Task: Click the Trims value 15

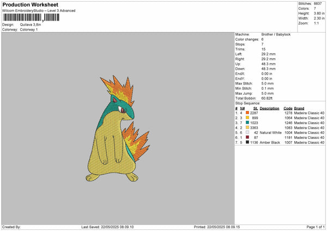Action: click(263, 49)
